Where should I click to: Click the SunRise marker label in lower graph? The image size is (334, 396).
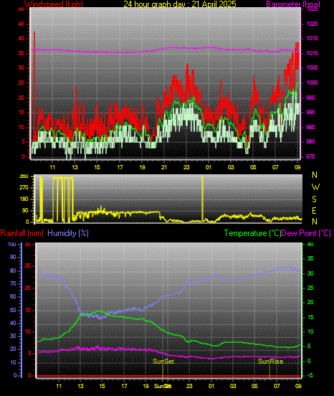270,361
